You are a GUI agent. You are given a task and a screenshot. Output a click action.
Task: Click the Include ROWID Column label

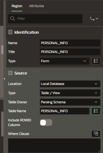point(20,123)
